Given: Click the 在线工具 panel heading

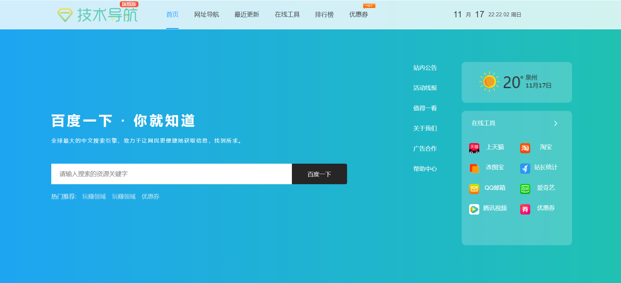Looking at the screenshot, I should pos(484,123).
